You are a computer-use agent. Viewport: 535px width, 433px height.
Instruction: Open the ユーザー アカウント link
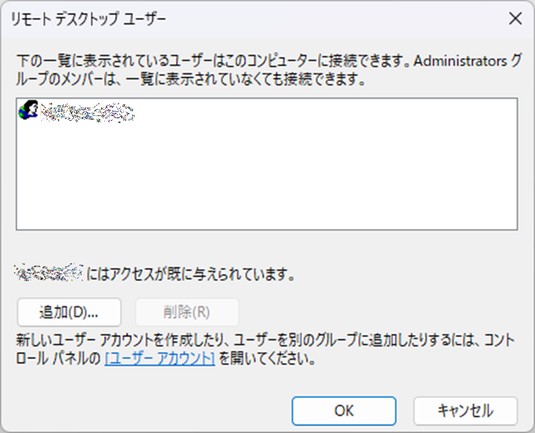pyautogui.click(x=160, y=358)
